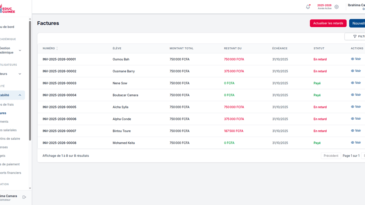
Task: View invoice INV-2025-2026-00001 via eye icon
Action: pyautogui.click(x=353, y=59)
